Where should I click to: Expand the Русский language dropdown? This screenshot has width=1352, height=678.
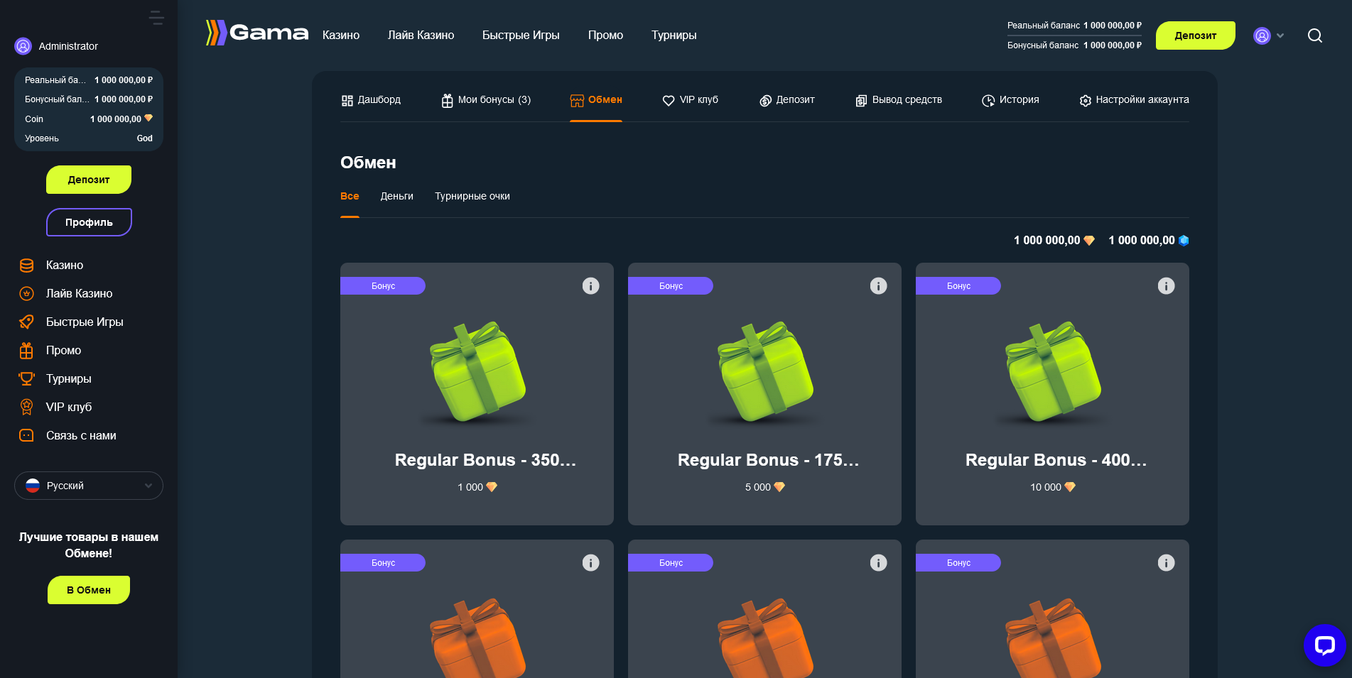[89, 486]
